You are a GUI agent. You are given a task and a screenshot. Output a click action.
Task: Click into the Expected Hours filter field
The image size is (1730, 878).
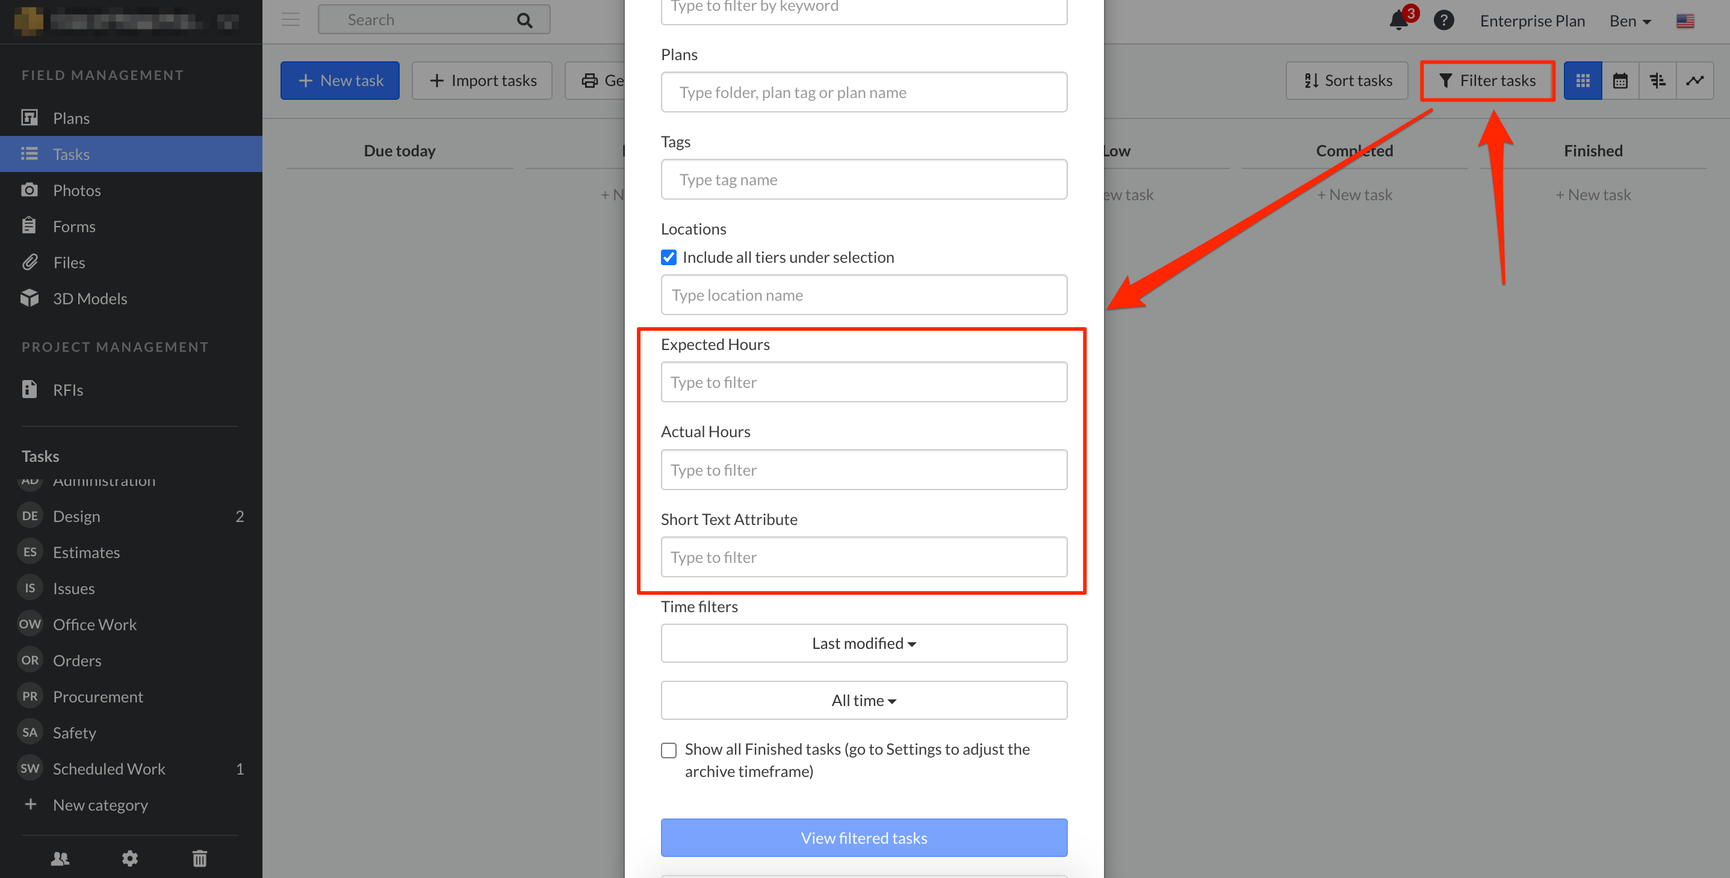point(864,382)
